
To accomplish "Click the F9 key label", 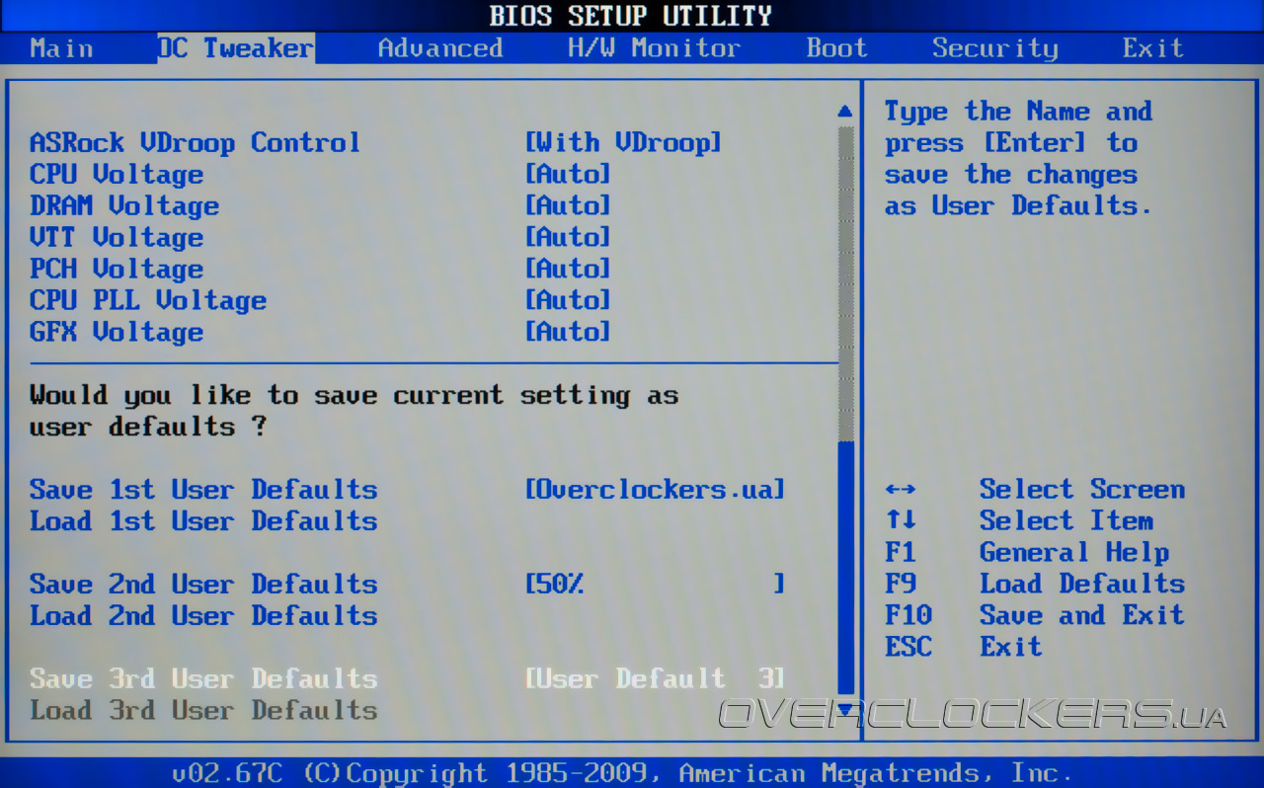I will (x=901, y=585).
